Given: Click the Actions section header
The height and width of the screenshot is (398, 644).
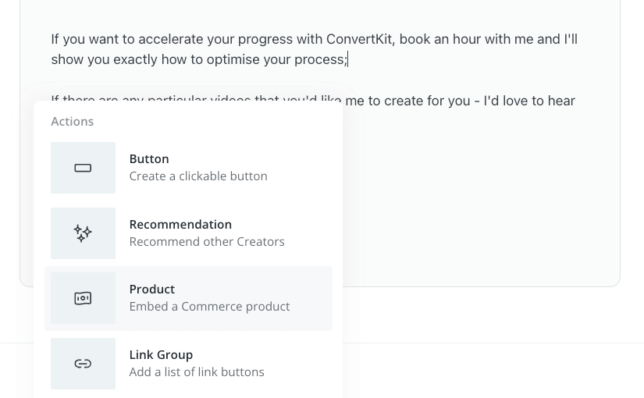Looking at the screenshot, I should coord(73,122).
